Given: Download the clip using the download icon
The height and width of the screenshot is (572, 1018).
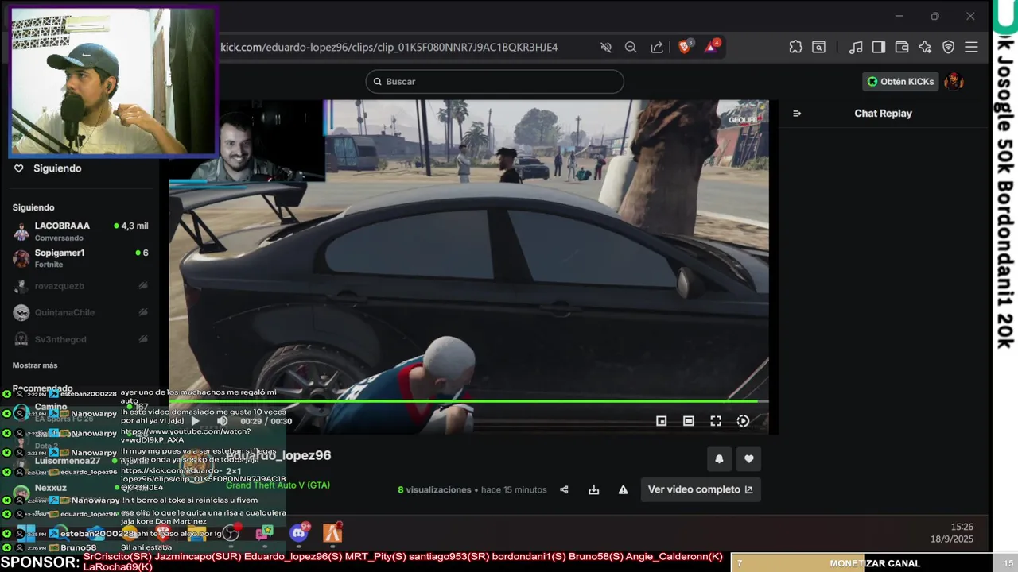Looking at the screenshot, I should tap(593, 489).
